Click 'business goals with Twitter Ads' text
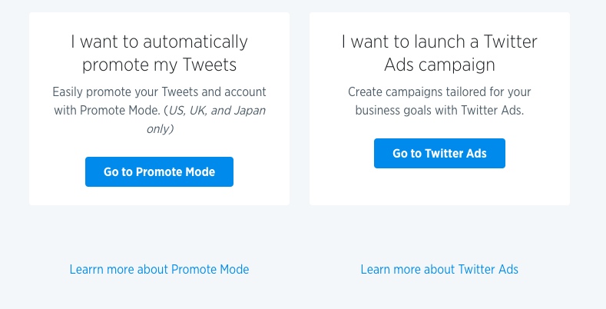The height and width of the screenshot is (309, 606). [x=439, y=111]
